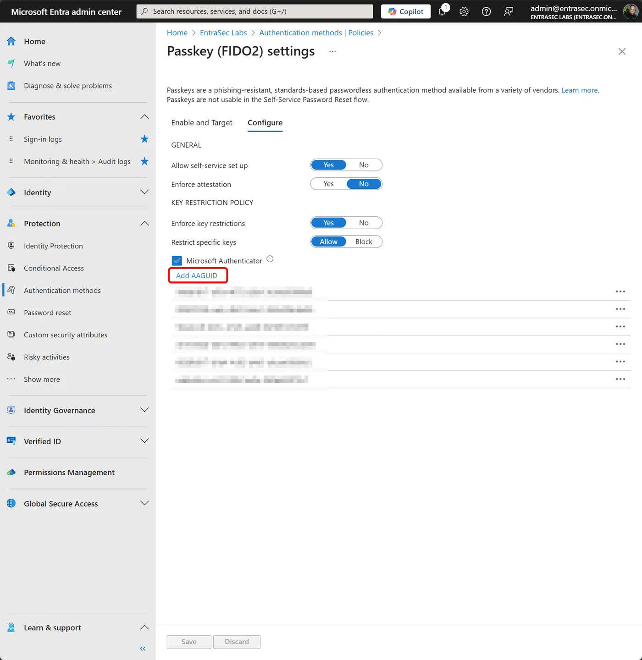Close the Passkey settings pane
The image size is (642, 660).
[x=622, y=51]
